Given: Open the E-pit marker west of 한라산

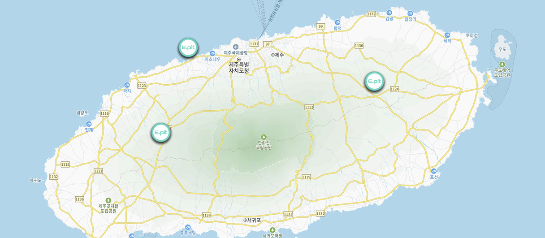Looking at the screenshot, I should coord(161,133).
